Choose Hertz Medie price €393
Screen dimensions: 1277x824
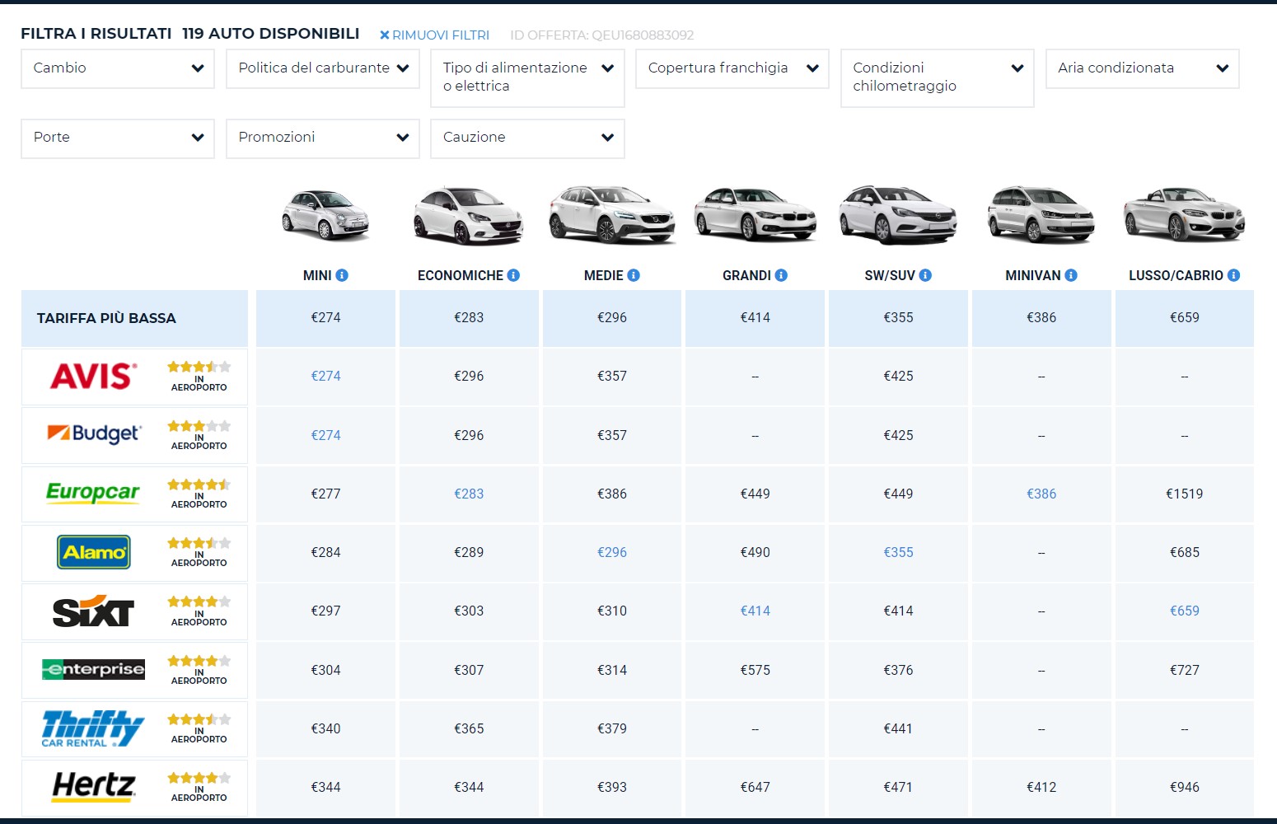pos(612,787)
